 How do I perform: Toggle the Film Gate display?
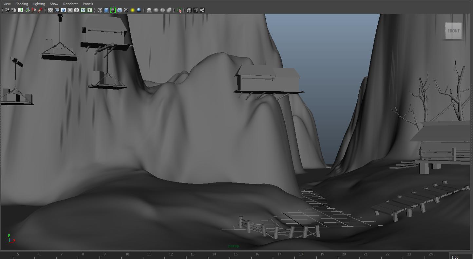(x=57, y=10)
